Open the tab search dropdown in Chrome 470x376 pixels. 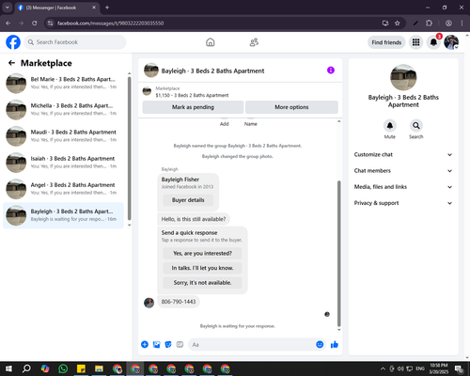pyautogui.click(x=8, y=8)
